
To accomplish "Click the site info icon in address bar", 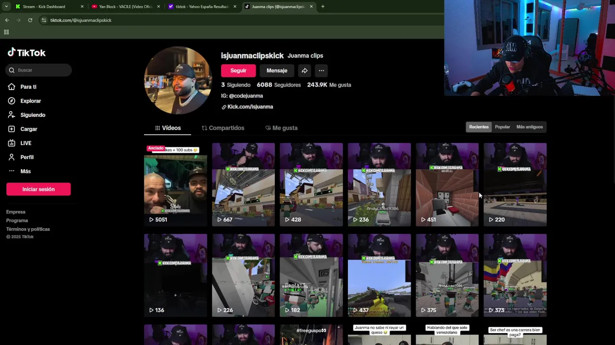I will pos(44,20).
